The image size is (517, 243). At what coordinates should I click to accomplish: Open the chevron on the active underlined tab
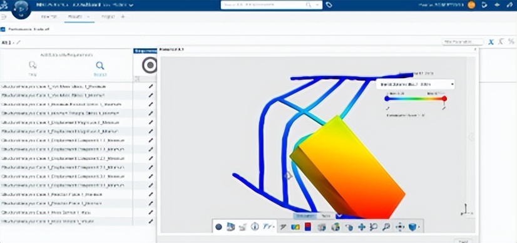(88, 16)
